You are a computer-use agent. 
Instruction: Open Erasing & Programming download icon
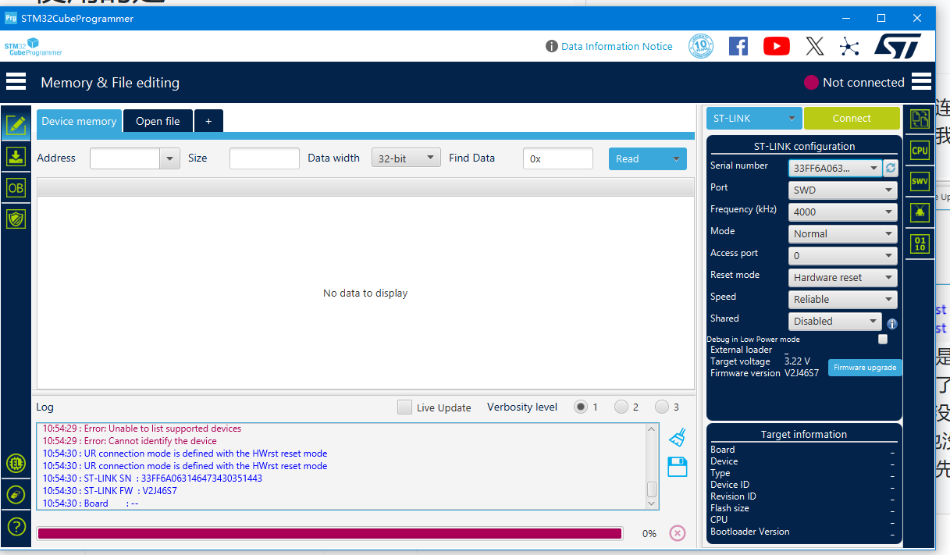coord(16,156)
